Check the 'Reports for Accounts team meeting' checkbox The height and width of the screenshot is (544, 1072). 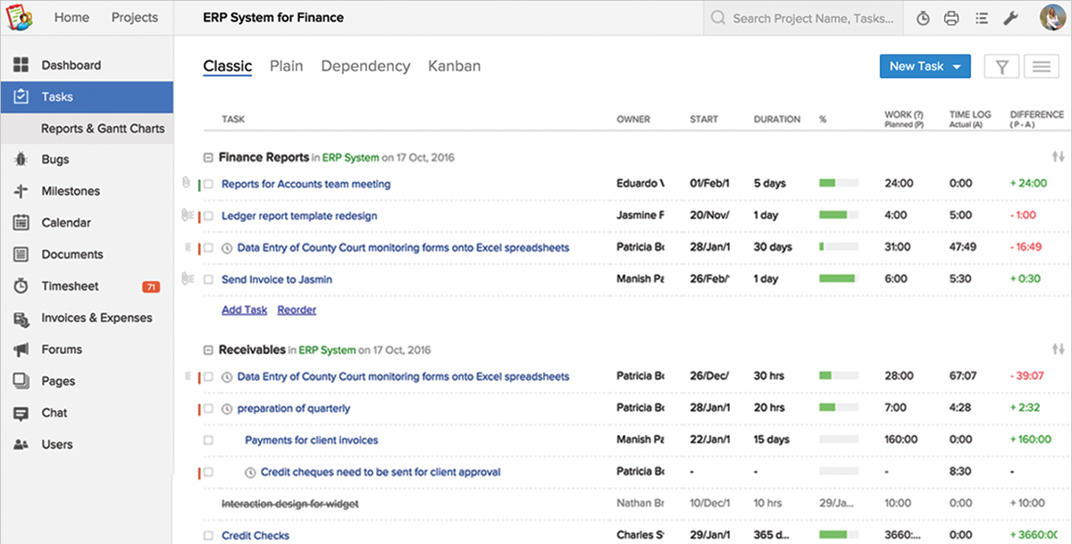208,185
